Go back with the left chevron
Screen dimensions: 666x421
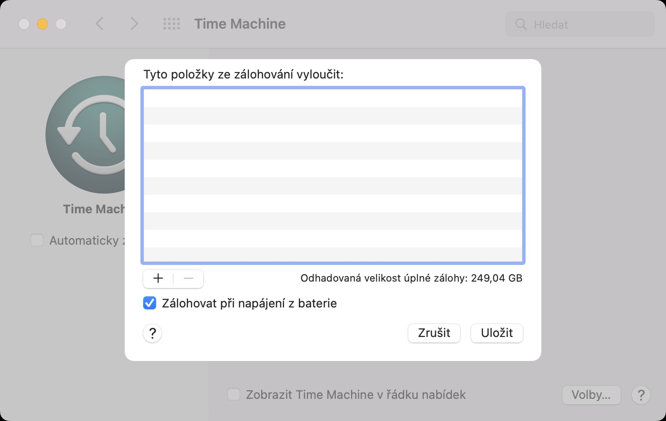pos(99,24)
